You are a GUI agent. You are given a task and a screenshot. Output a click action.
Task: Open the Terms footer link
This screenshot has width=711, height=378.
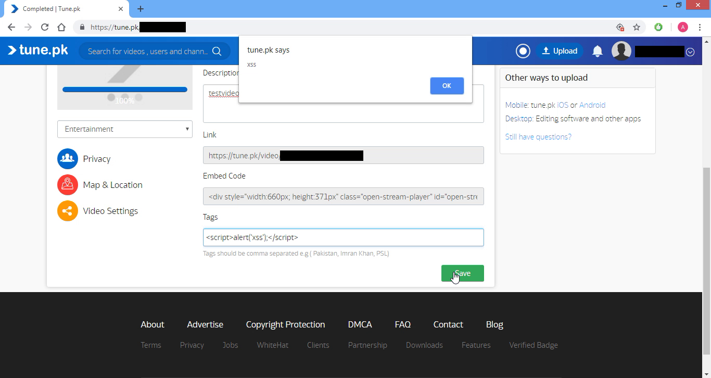click(x=151, y=345)
